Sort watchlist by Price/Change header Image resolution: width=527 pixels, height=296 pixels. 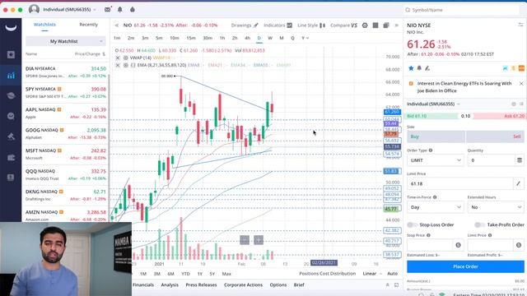pos(90,54)
